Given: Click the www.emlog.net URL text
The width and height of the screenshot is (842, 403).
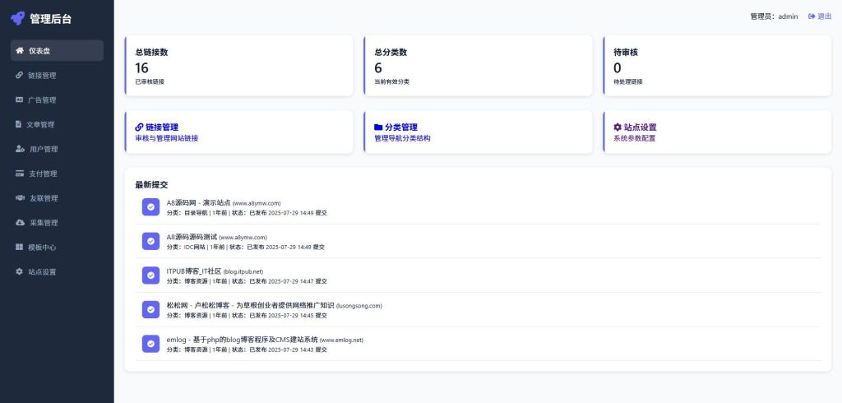Looking at the screenshot, I should coord(341,340).
